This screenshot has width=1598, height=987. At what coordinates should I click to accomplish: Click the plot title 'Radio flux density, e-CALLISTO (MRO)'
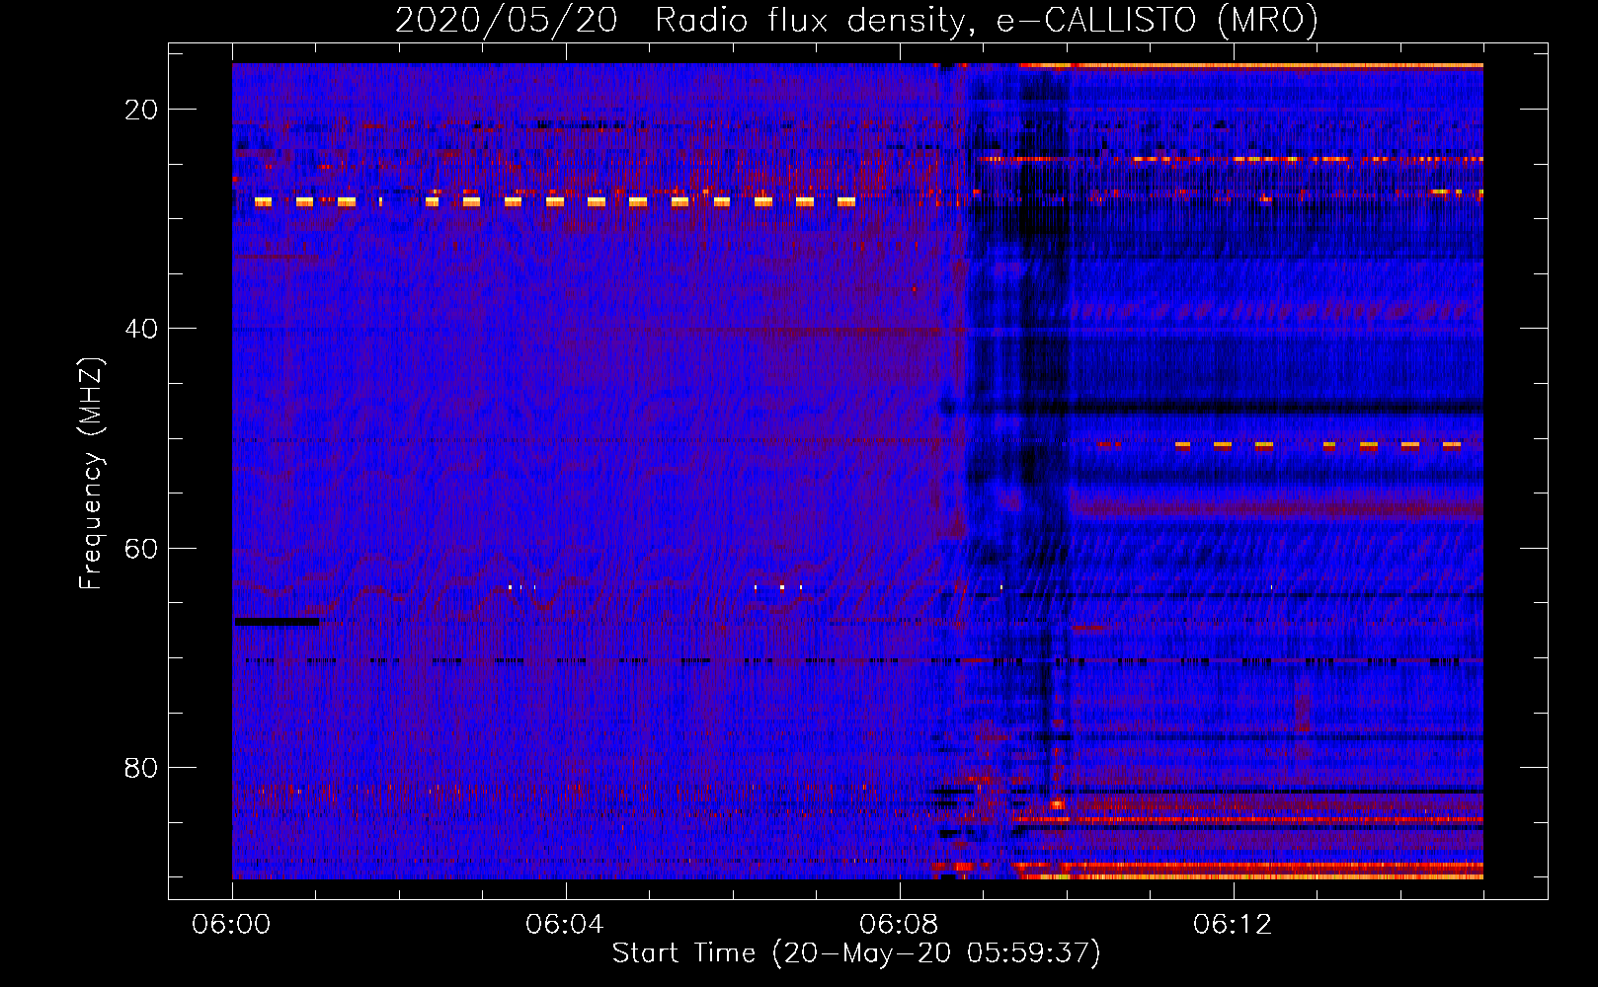pos(987,21)
